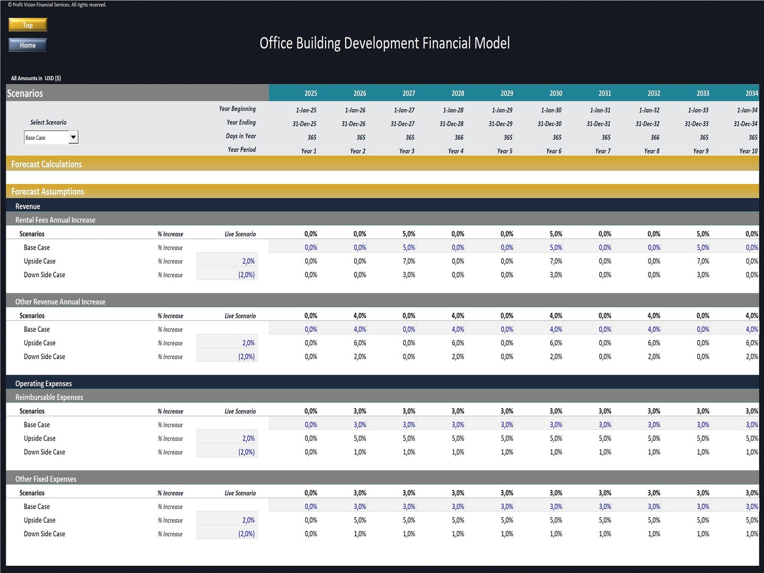Click Upside Case input under Other Revenue
Screen dimensions: 764x573
tap(227, 343)
